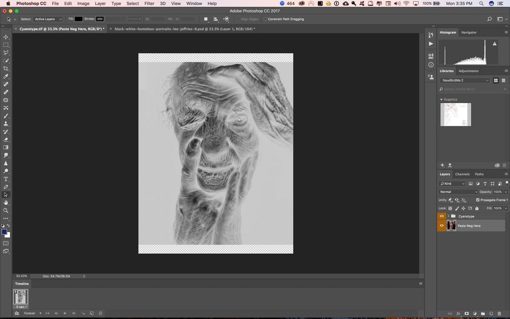Screen dimensions: 510x319
Task: Hide the Cyanotype group layer
Action: (441, 216)
